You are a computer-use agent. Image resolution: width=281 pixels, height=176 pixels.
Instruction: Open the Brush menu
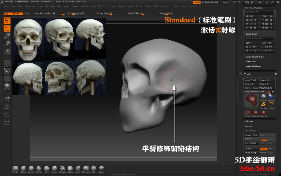tap(13, 6)
